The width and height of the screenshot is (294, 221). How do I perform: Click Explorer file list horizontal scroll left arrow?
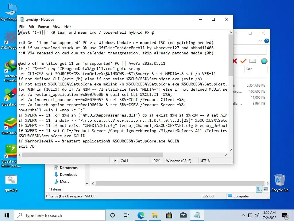93,183
